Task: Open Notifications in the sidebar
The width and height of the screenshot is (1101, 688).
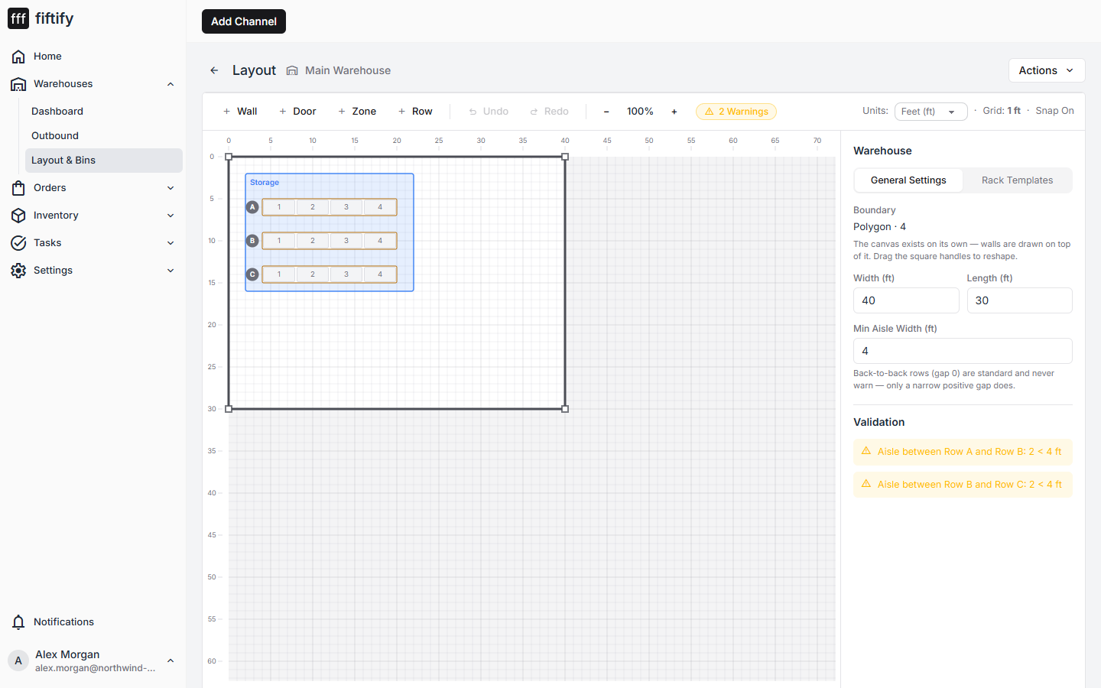Action: point(93,622)
